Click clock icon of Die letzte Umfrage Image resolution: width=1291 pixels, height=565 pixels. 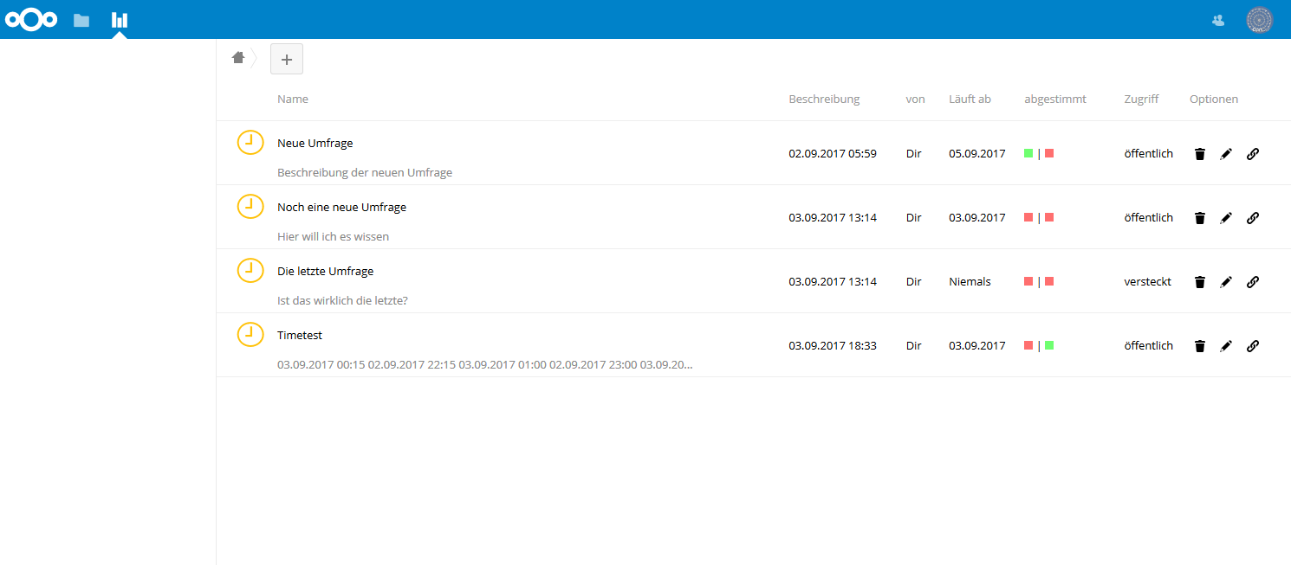[x=250, y=271]
